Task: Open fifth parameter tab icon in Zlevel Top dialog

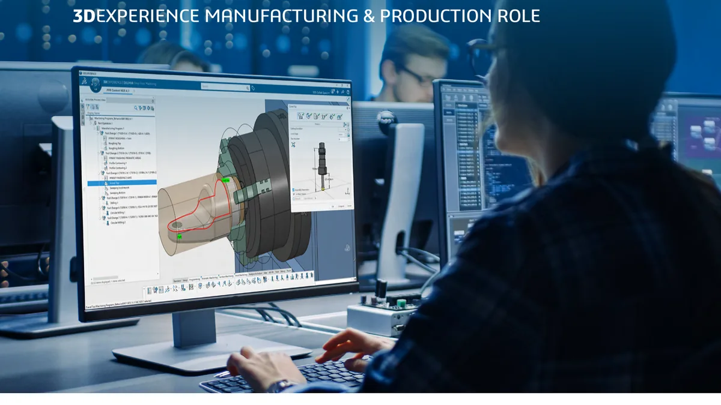Action: coord(332,116)
